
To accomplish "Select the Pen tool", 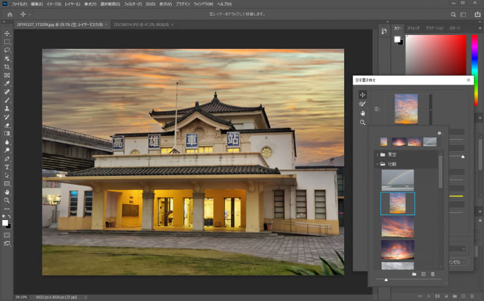I will point(7,158).
